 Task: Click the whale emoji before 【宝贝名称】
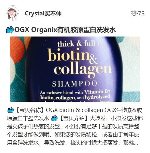(11, 110)
